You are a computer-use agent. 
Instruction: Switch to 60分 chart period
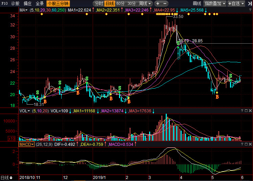(120, 3)
